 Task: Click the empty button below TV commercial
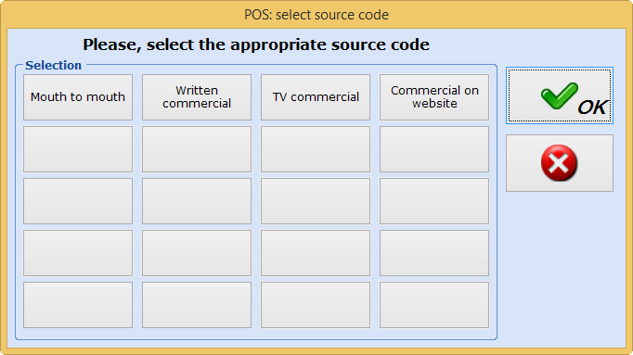pos(316,149)
